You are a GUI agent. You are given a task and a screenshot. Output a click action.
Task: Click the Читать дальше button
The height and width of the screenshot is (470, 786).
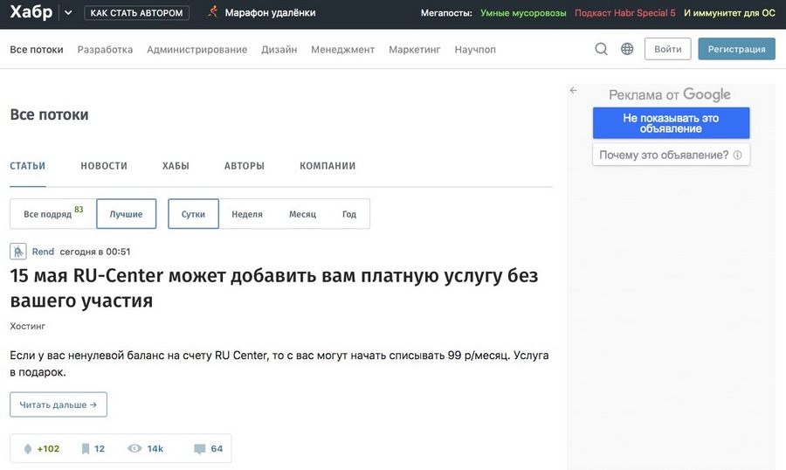tap(59, 404)
